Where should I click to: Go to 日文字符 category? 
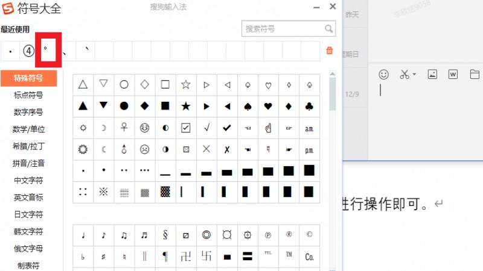28,214
